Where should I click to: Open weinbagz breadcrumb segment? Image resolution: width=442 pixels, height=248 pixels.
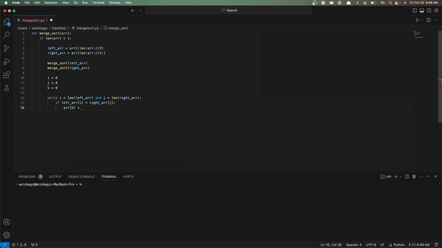(39, 28)
